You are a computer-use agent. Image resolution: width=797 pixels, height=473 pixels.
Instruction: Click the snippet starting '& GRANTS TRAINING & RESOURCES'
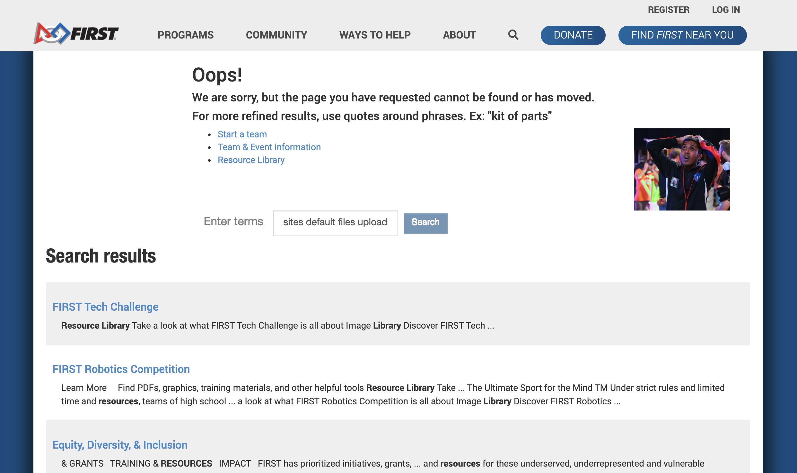383,463
